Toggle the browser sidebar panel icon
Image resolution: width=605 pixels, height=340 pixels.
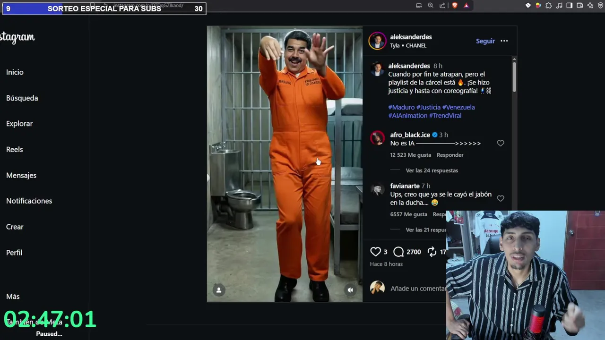coord(570,6)
